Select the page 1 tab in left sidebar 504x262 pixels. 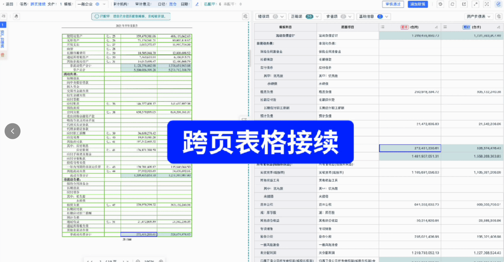3,25
